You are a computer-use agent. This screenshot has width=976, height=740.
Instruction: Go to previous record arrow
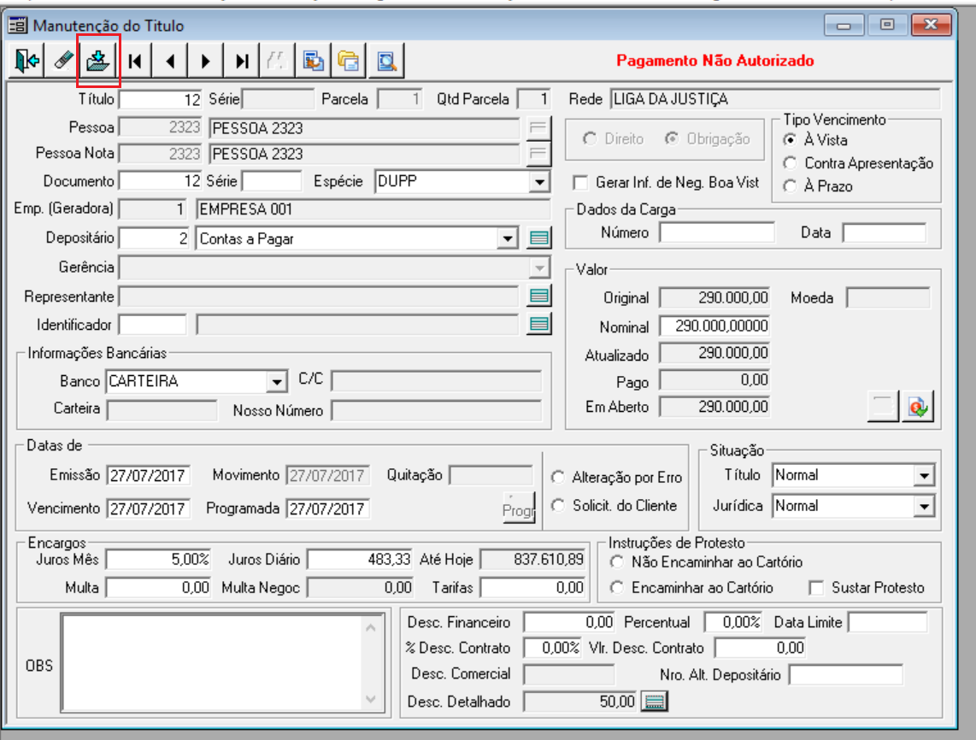(170, 61)
